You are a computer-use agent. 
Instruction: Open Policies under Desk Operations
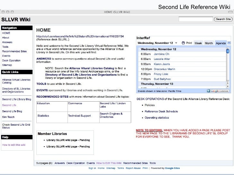149,105
